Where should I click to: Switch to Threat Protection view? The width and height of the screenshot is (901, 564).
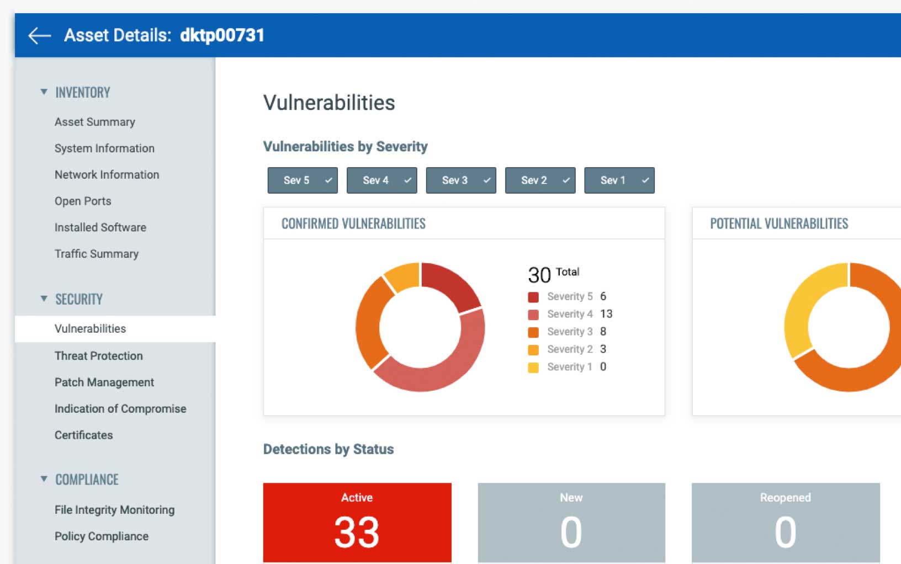[98, 355]
